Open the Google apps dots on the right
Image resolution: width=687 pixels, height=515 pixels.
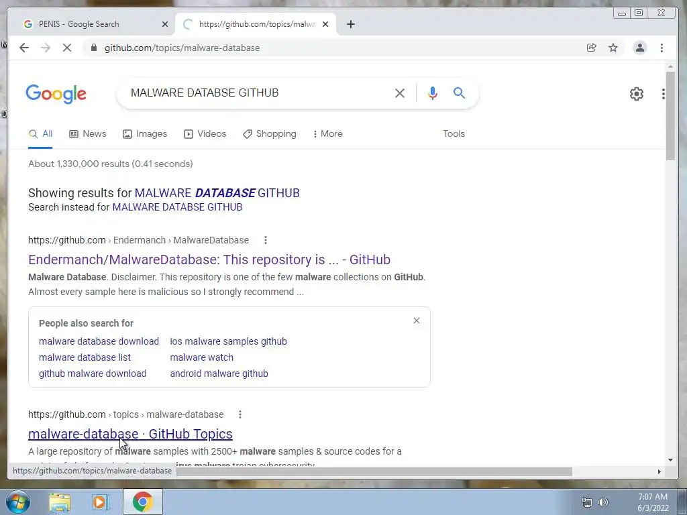[664, 93]
